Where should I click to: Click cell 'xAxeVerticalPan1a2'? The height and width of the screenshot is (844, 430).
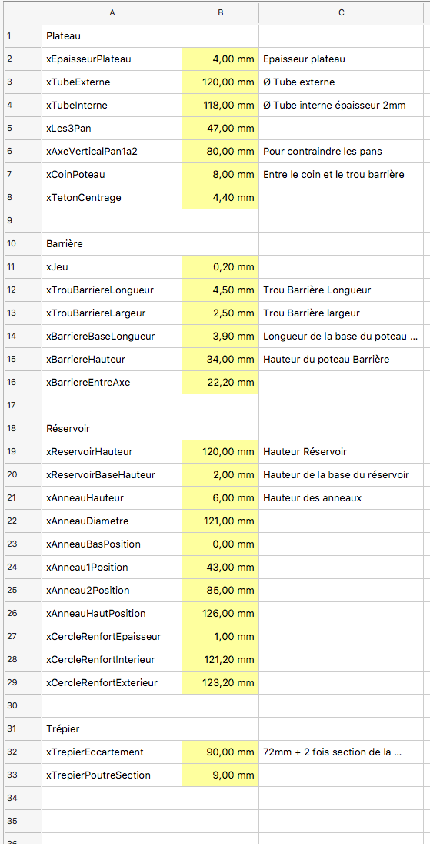[112, 151]
